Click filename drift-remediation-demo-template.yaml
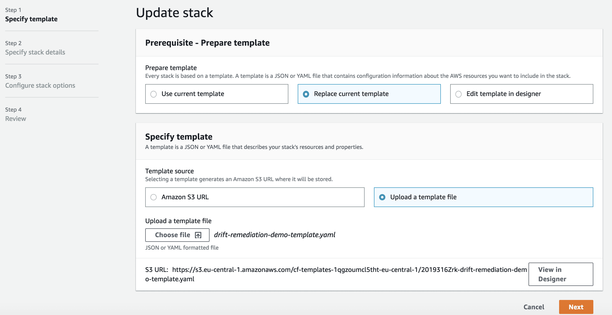 point(274,235)
